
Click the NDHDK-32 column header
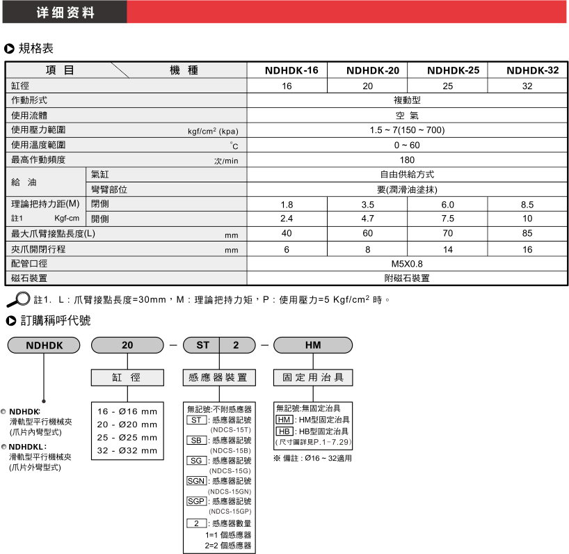click(x=527, y=70)
